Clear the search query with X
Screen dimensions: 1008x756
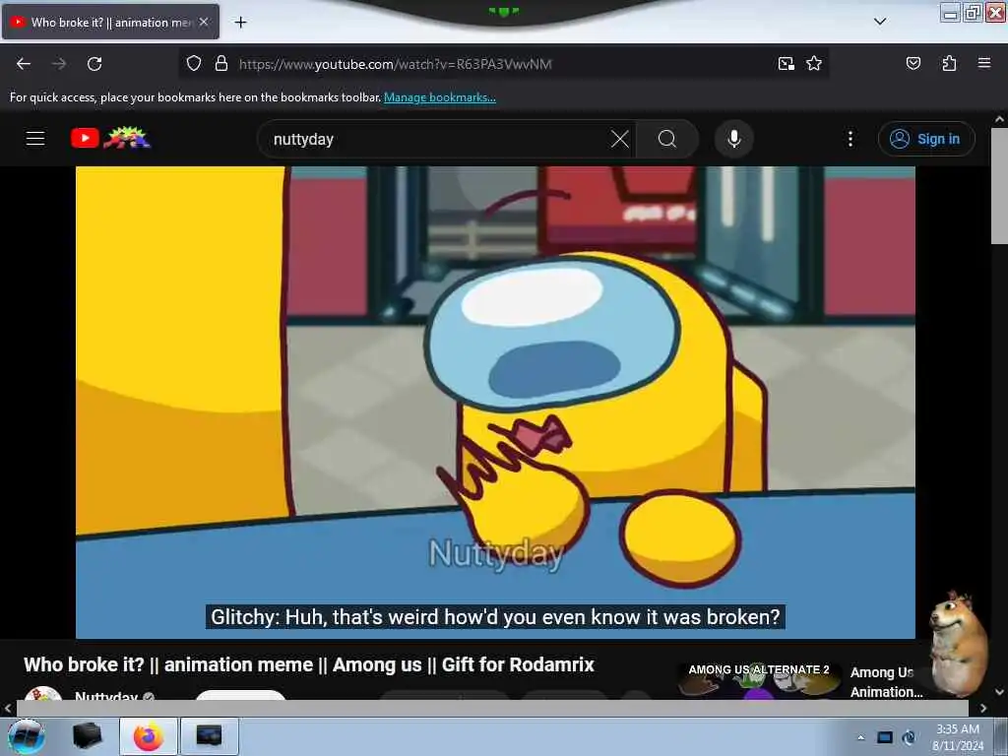620,139
